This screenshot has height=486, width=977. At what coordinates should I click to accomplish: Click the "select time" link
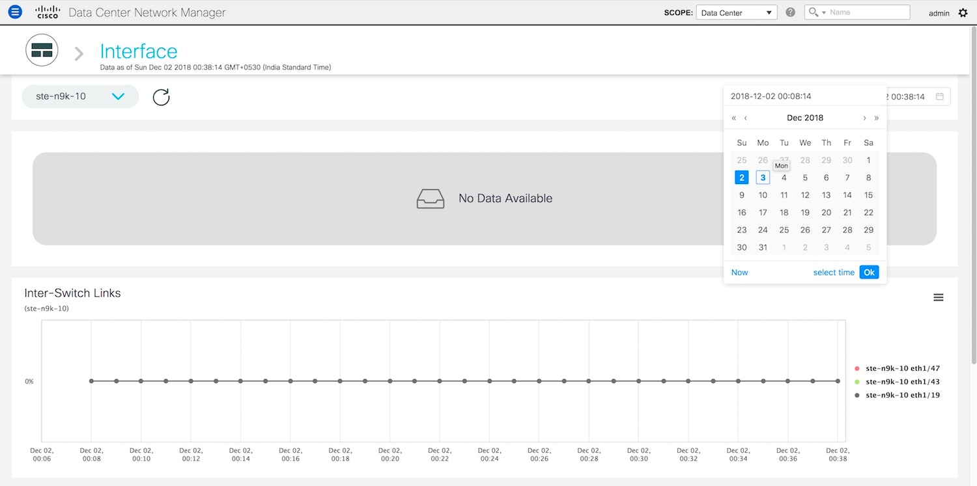(x=834, y=273)
